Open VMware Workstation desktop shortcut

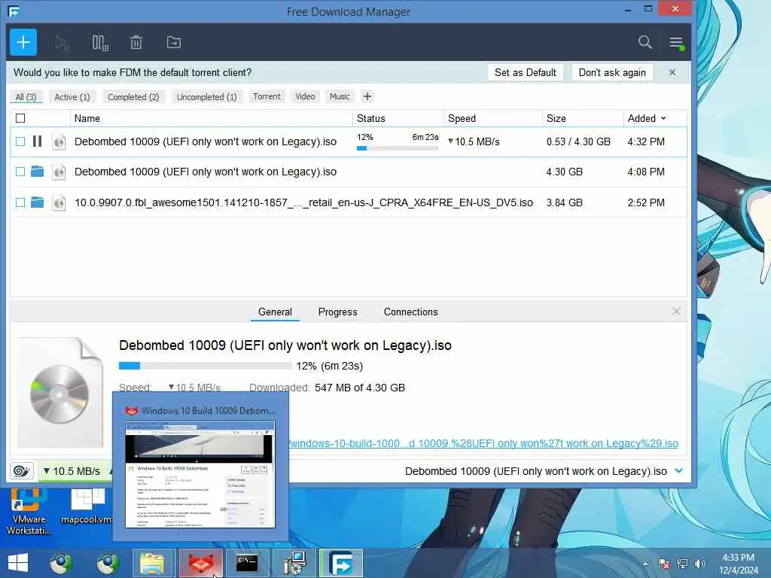29,511
